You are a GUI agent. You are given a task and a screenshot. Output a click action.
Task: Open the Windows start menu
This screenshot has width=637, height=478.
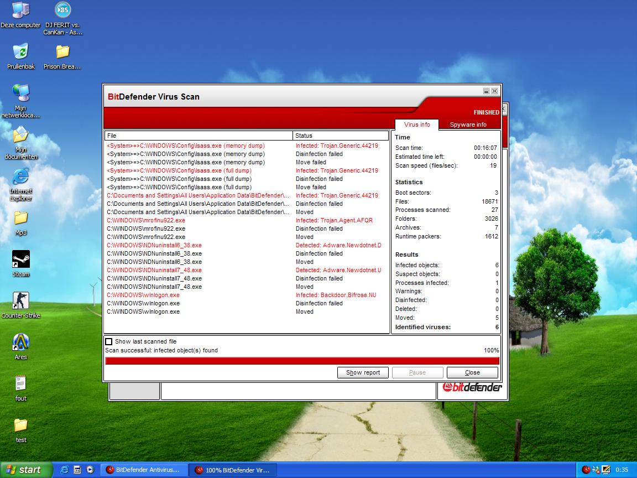[26, 470]
